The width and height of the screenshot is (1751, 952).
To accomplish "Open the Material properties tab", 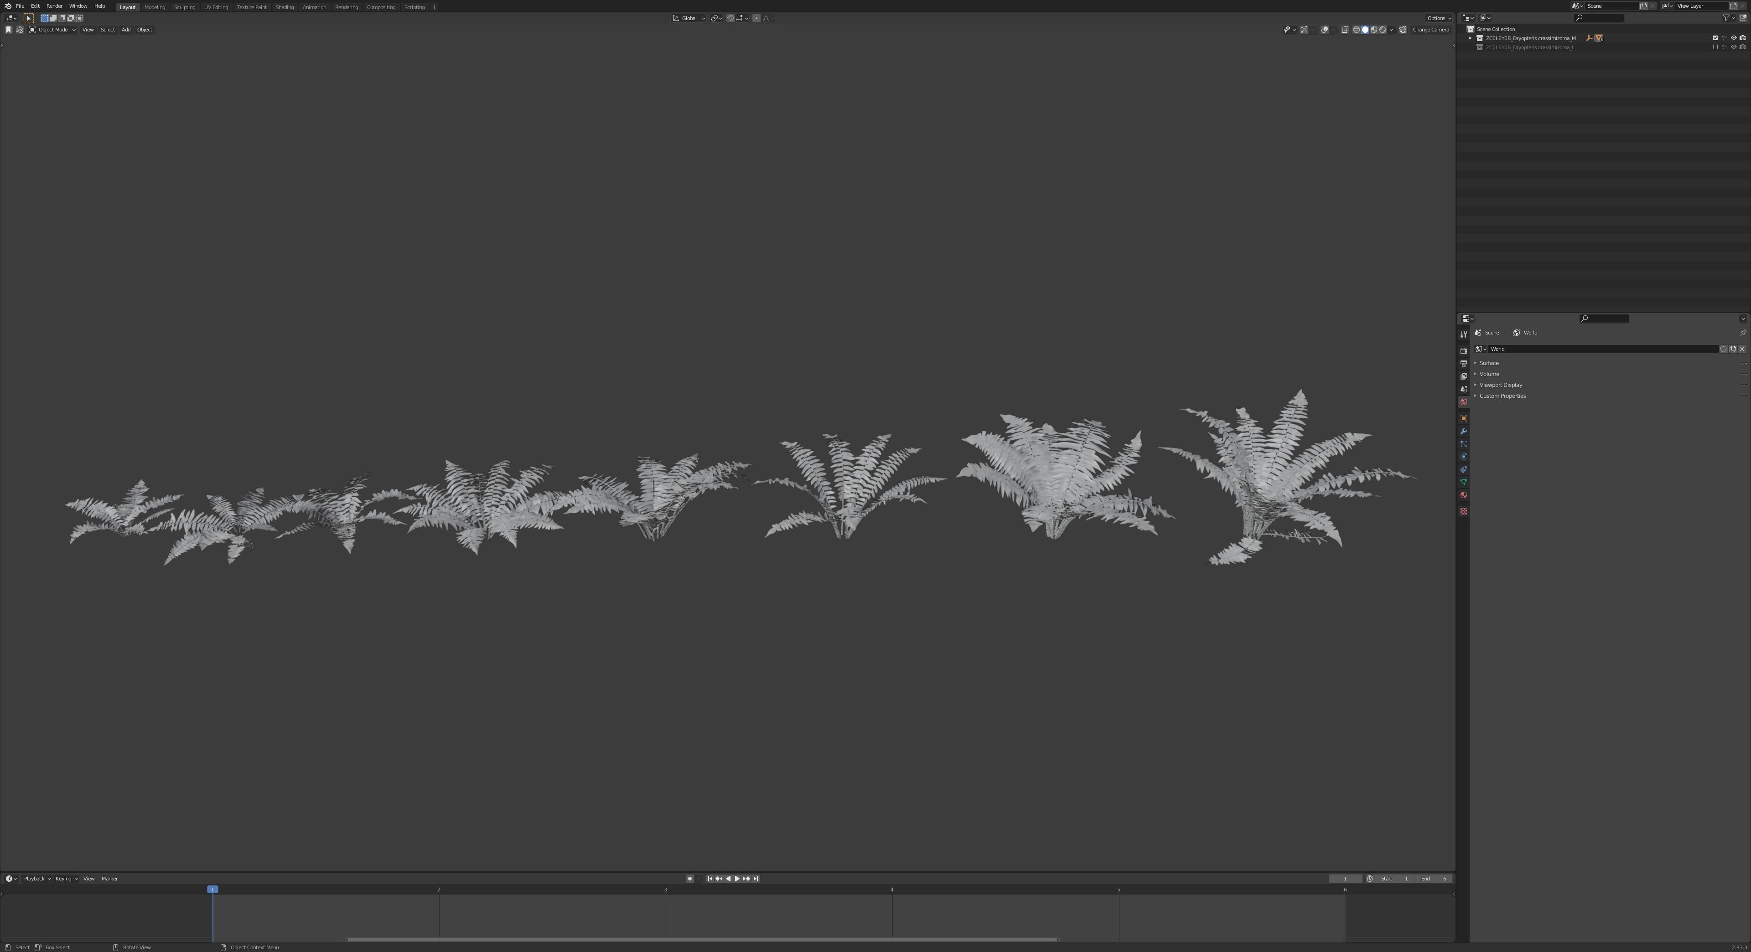I will coord(1463,495).
